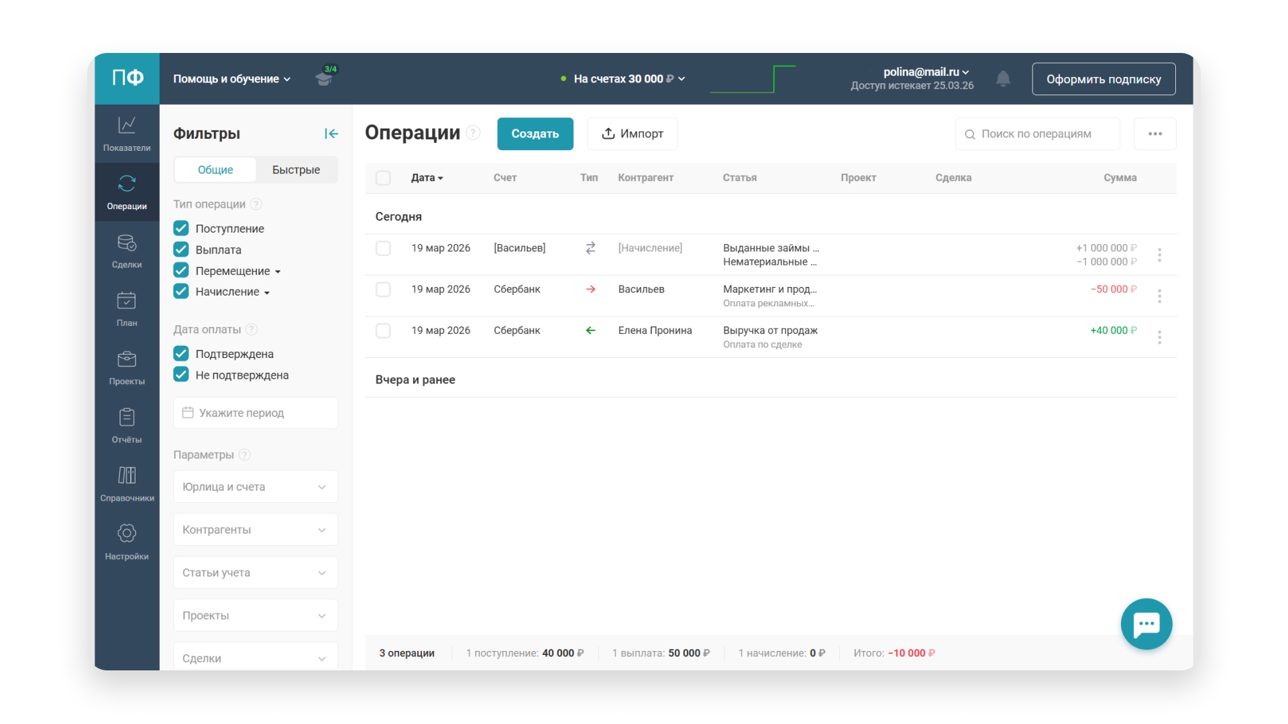1288x724 pixels.
Task: Expand the Юрлица и счета dropdown
Action: 255,487
